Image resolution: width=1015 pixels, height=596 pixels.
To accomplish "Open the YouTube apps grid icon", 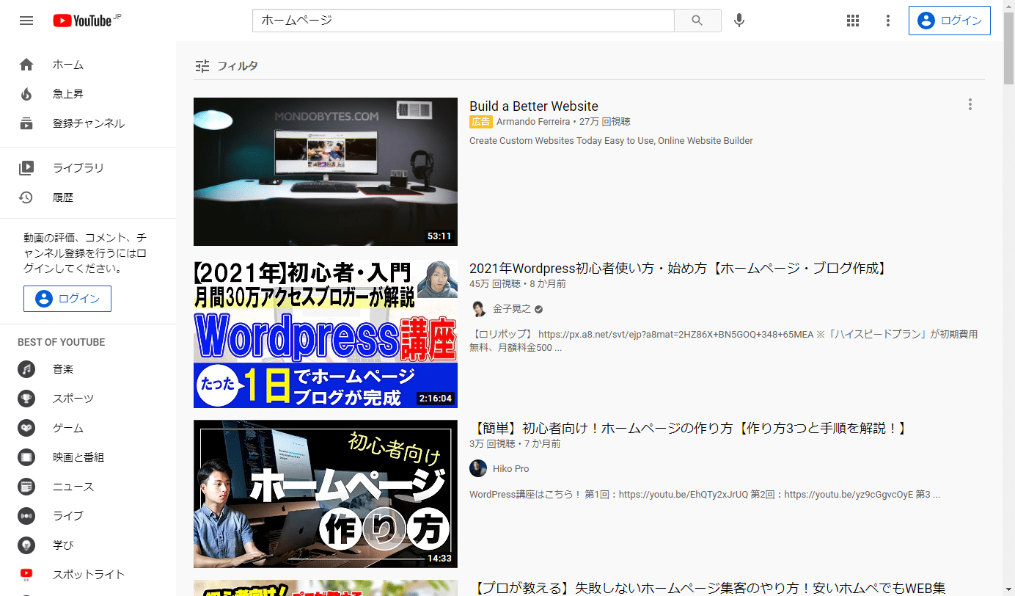I will click(853, 21).
